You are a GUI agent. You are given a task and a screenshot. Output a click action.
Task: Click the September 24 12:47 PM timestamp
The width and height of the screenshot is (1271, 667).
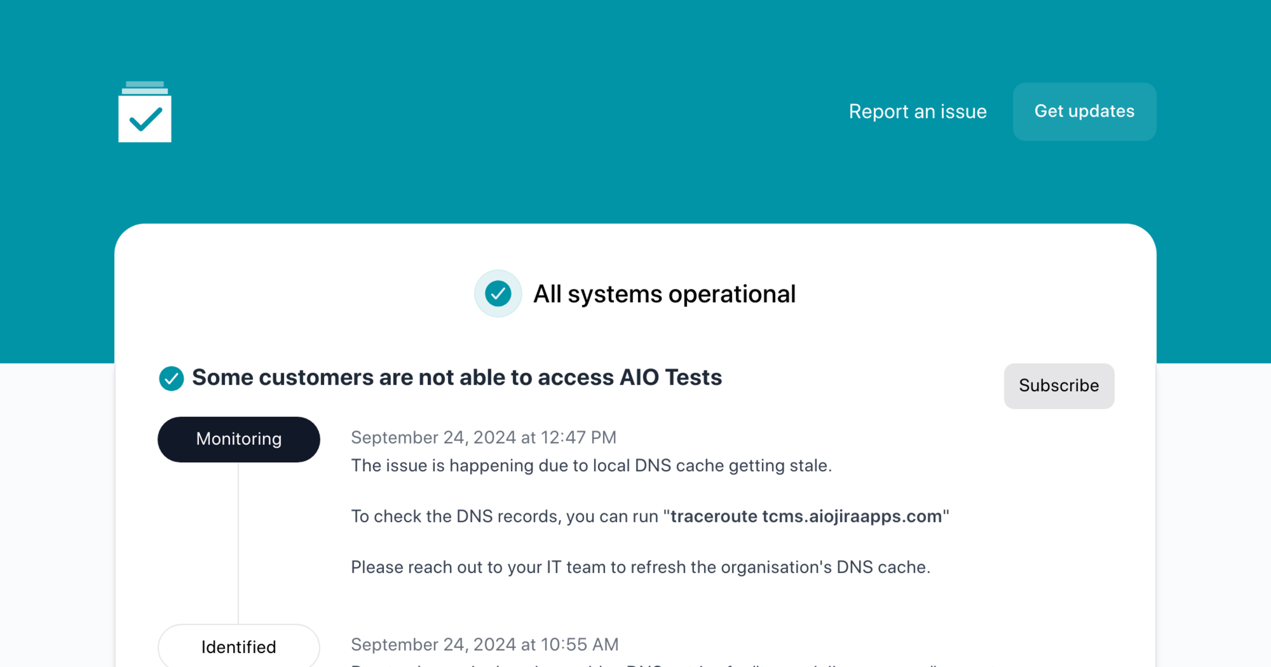click(x=484, y=437)
